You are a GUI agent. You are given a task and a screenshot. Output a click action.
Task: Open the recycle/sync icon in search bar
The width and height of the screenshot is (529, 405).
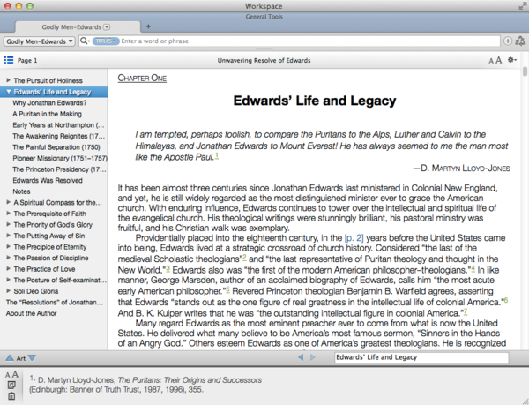click(520, 41)
